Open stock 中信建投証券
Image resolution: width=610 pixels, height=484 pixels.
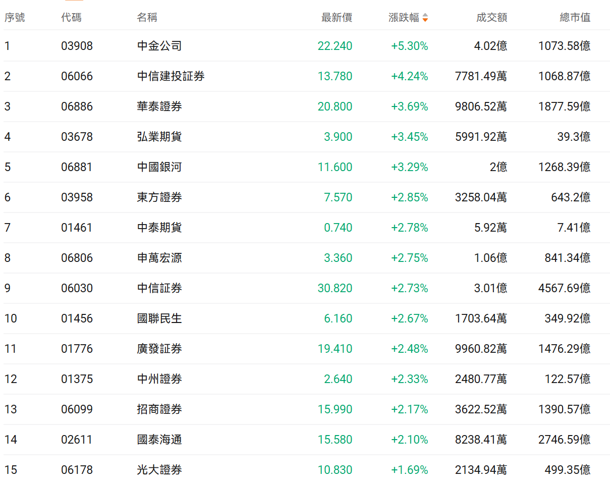click(171, 76)
